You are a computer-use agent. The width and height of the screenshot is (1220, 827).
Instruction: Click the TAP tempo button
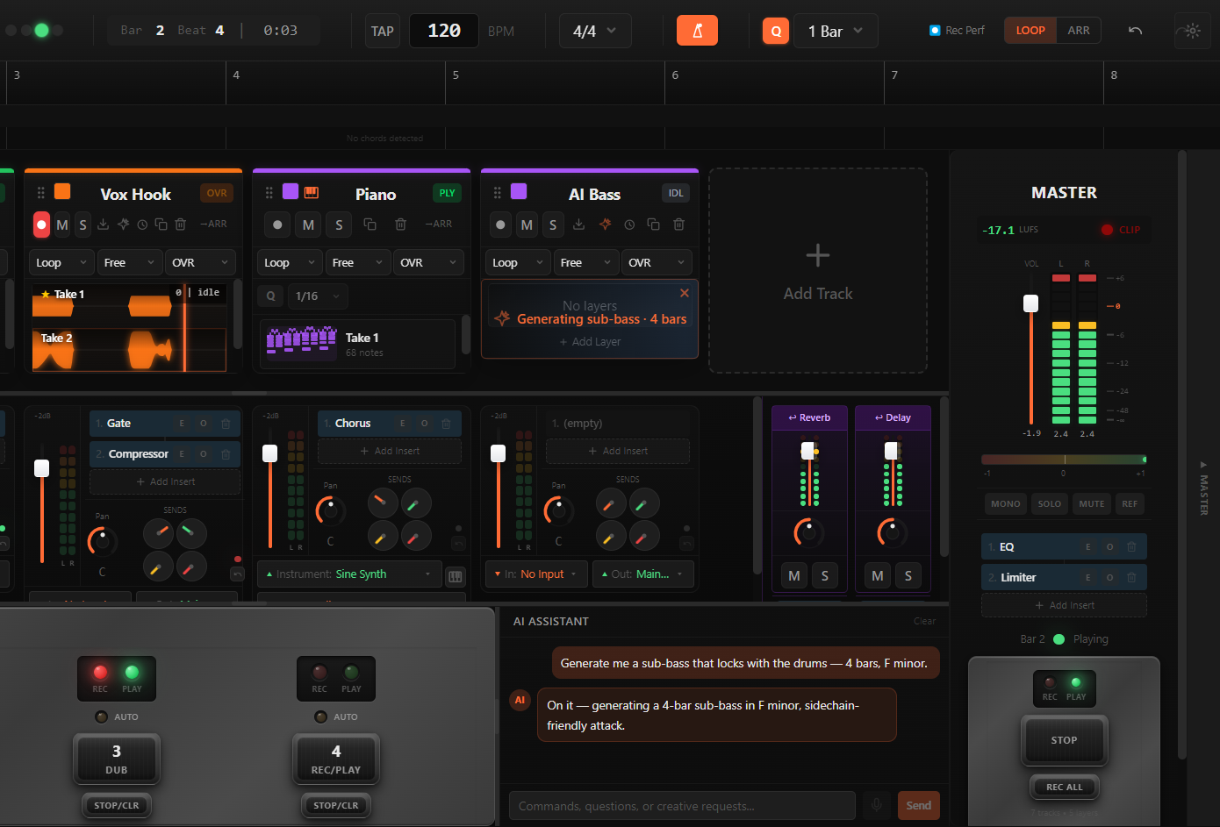382,32
